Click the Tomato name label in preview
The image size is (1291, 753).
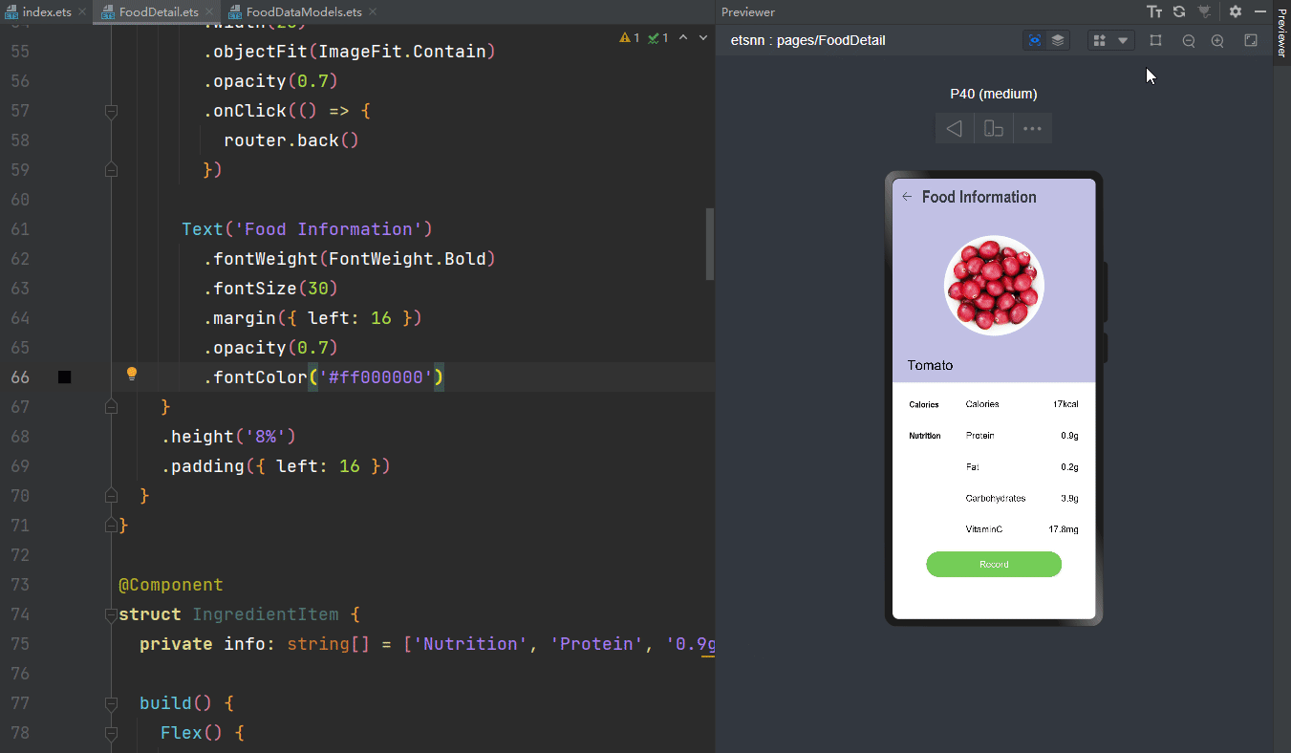pos(930,365)
